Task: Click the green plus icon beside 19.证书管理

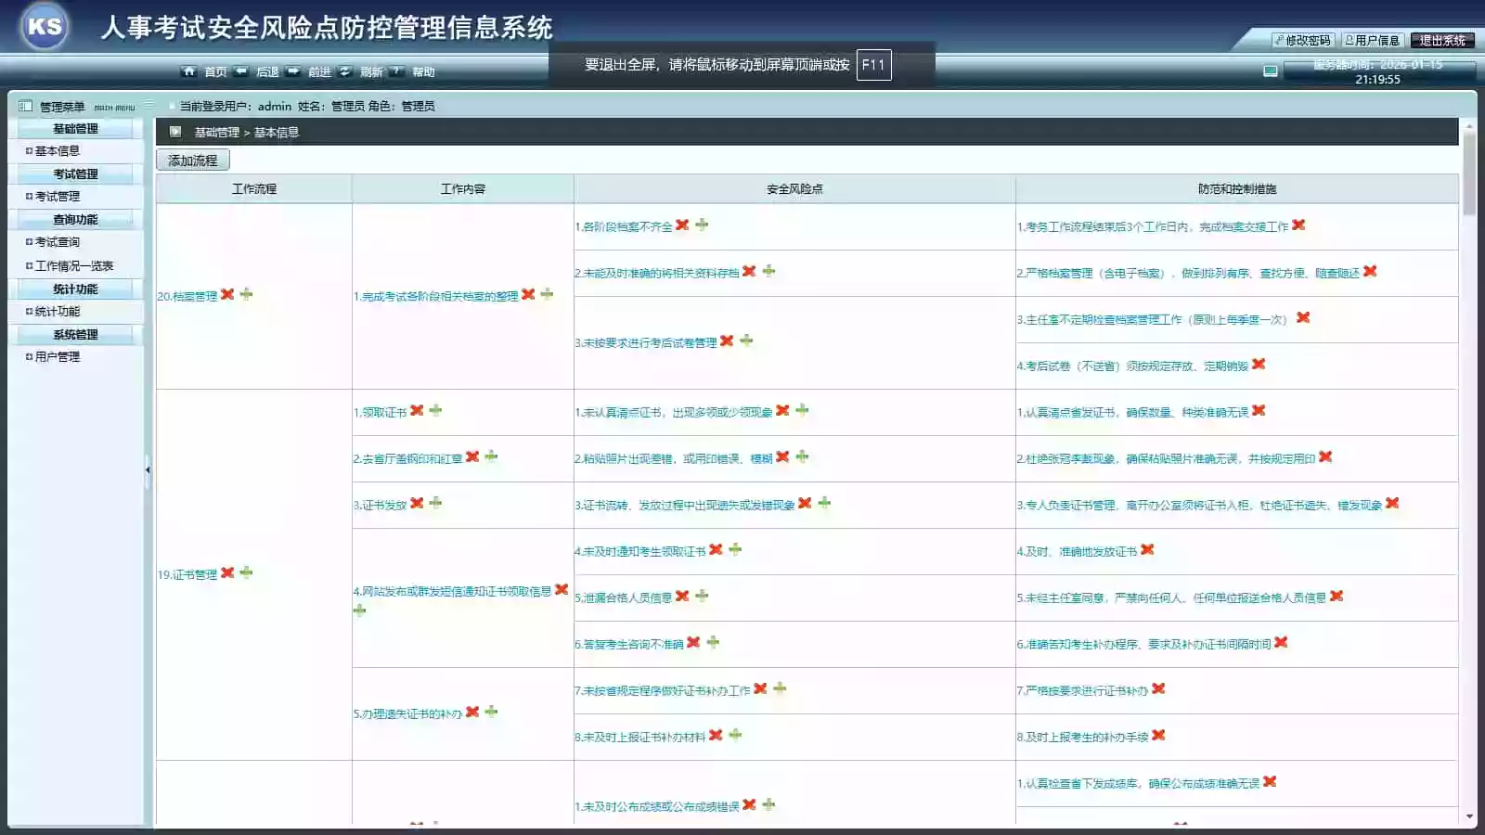Action: coord(246,572)
